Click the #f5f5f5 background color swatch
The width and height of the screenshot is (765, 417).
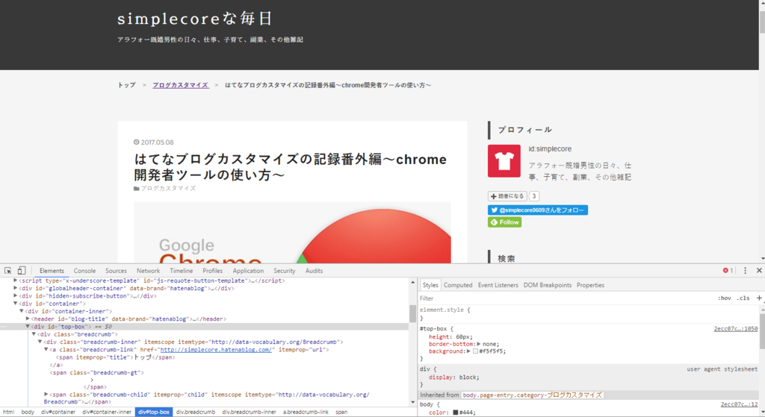[475, 351]
